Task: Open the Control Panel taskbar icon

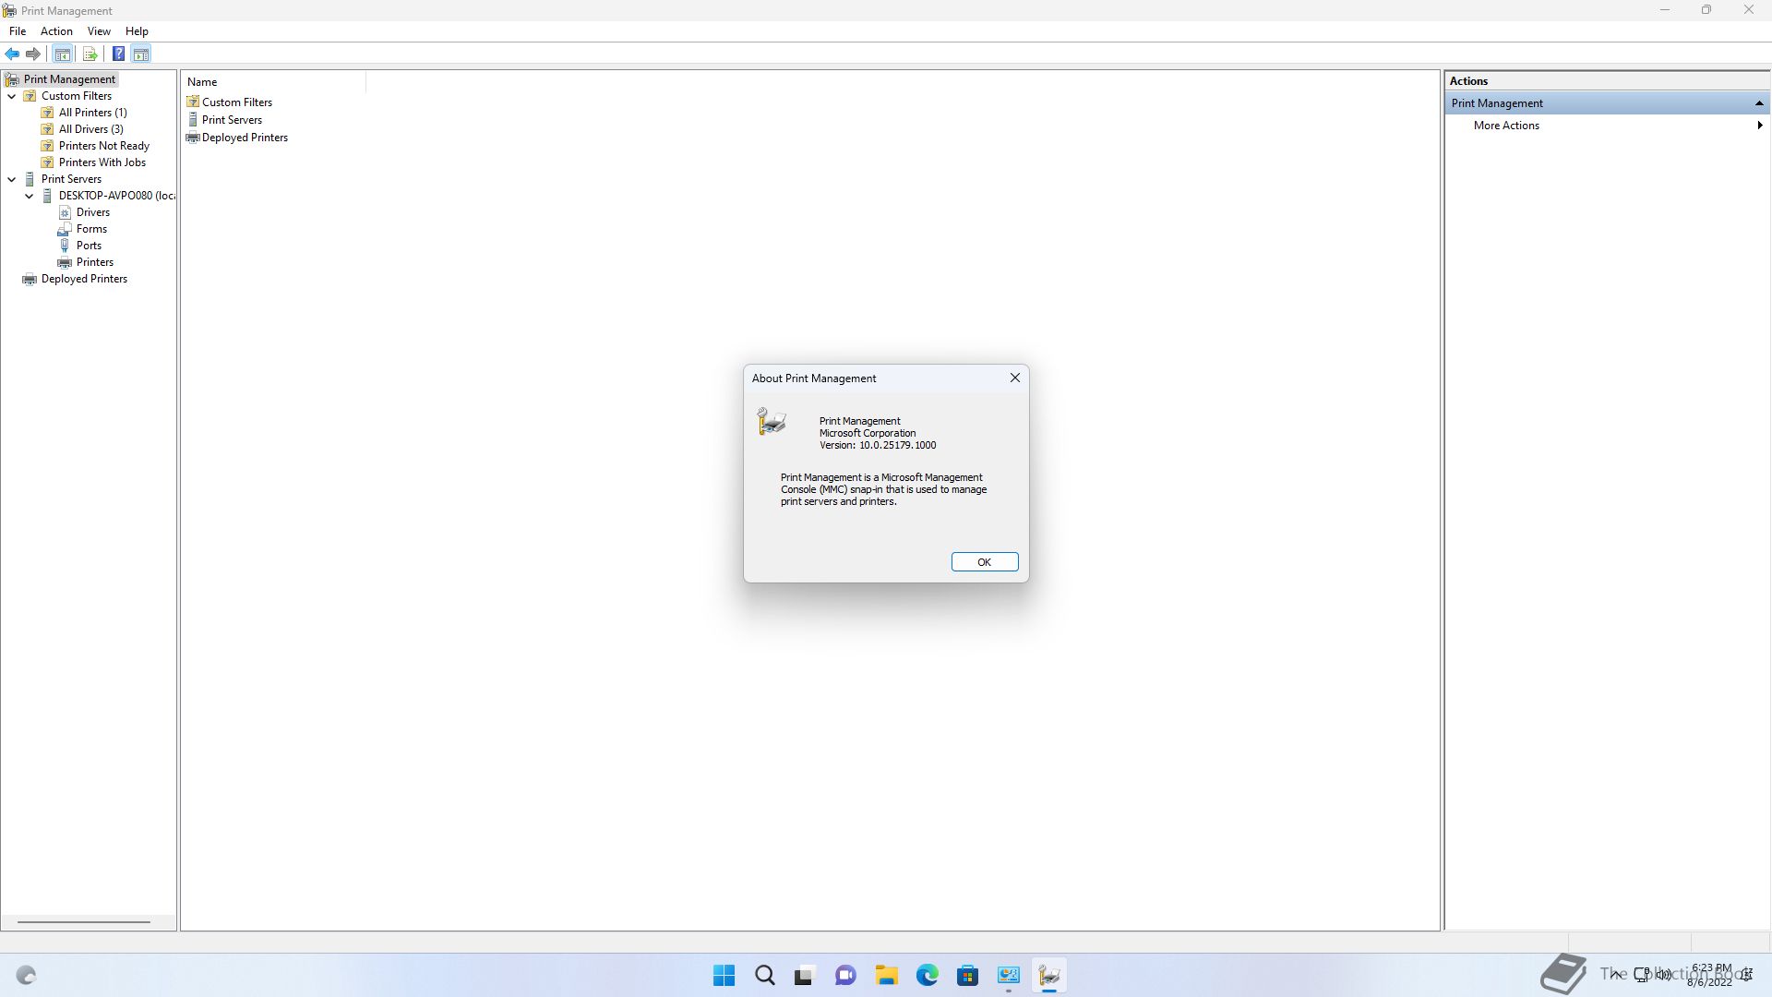Action: coord(1008,975)
